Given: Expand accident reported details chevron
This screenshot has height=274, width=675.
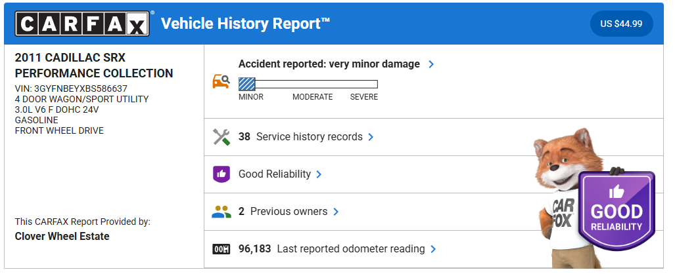Looking at the screenshot, I should (x=431, y=64).
